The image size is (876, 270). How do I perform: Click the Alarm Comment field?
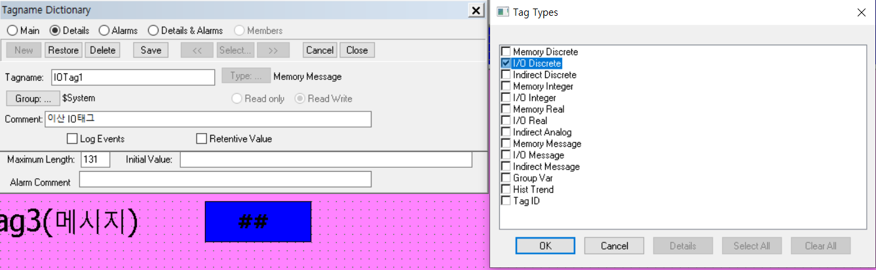(225, 180)
